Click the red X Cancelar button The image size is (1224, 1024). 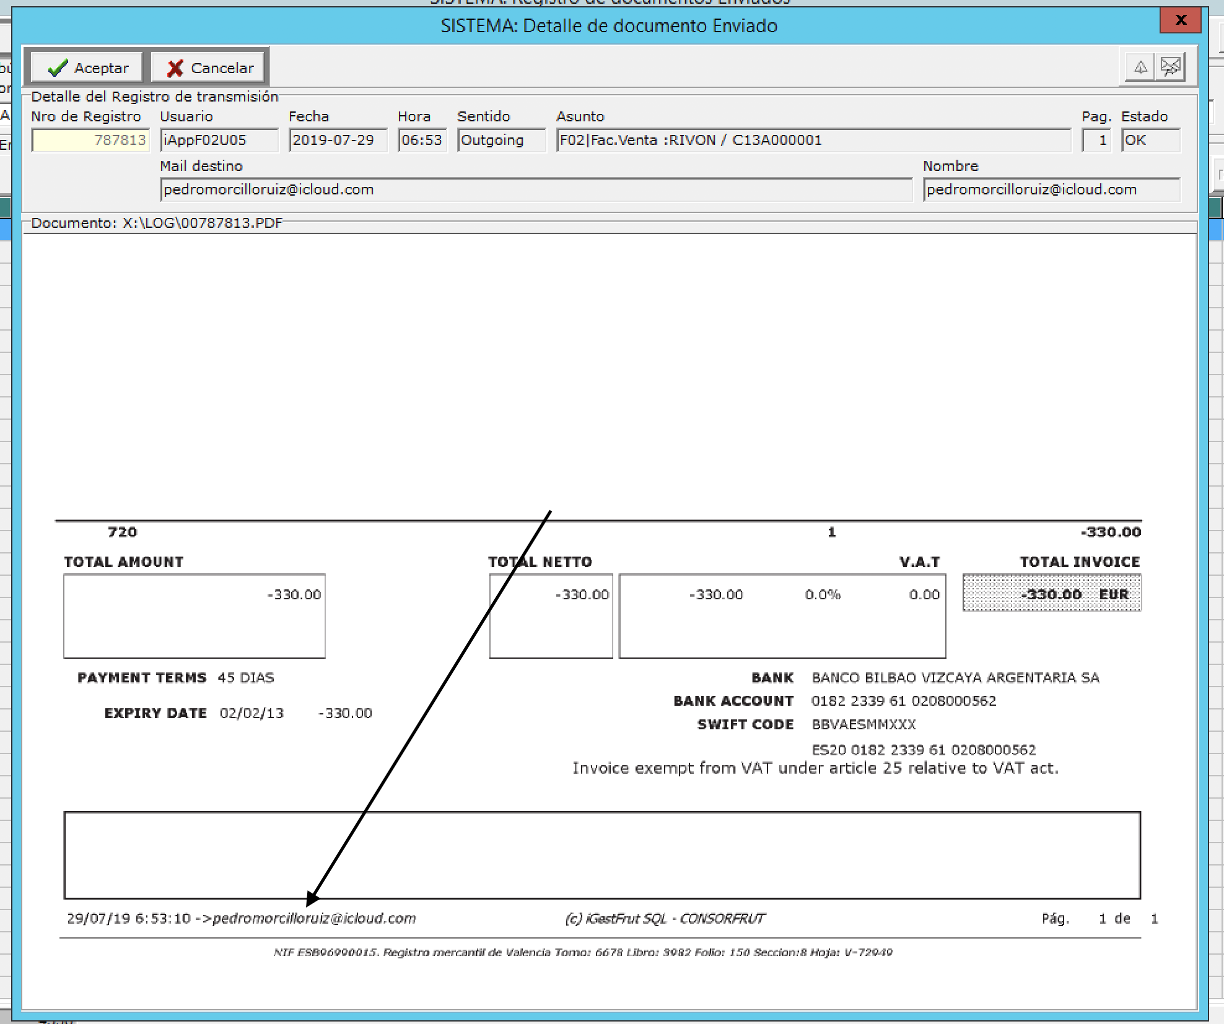pos(209,68)
